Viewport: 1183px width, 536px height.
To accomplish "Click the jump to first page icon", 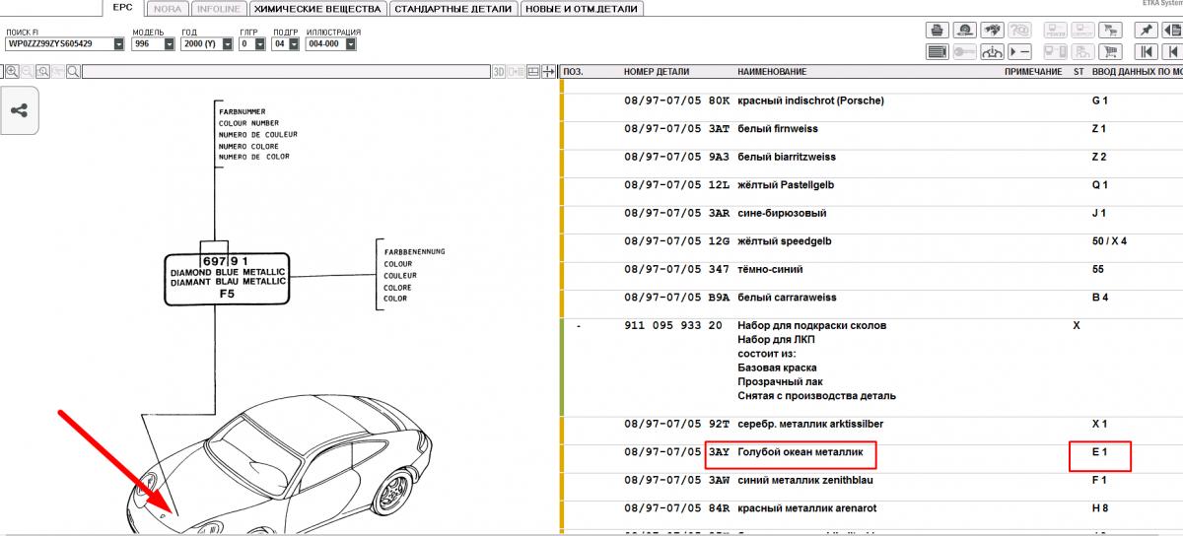I will pyautogui.click(x=1145, y=51).
